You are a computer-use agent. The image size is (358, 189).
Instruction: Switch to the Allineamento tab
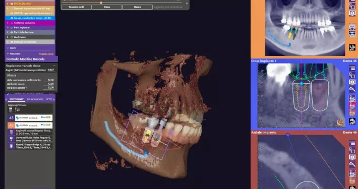(35, 99)
